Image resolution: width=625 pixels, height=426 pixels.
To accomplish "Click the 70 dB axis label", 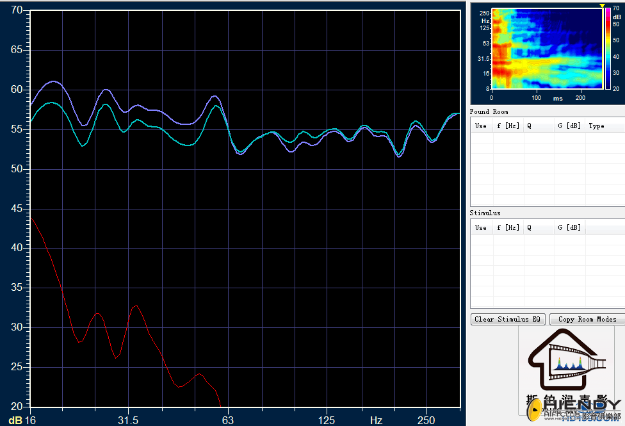I will 17,10.
